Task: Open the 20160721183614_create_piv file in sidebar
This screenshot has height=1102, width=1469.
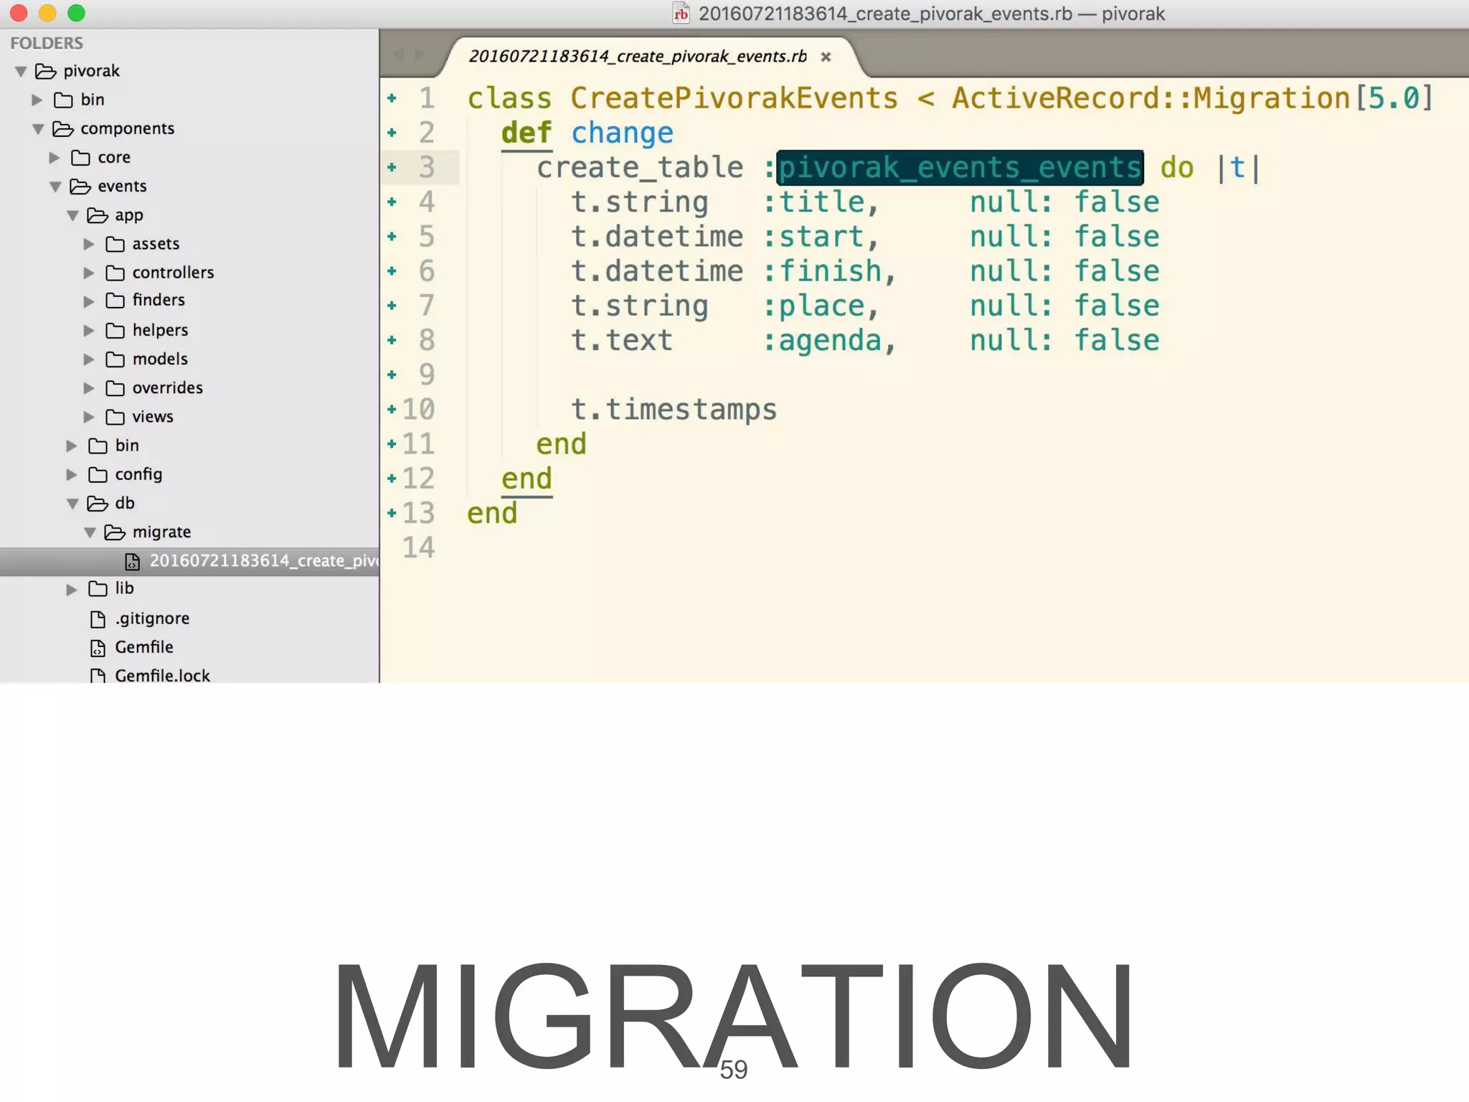Action: point(189,561)
